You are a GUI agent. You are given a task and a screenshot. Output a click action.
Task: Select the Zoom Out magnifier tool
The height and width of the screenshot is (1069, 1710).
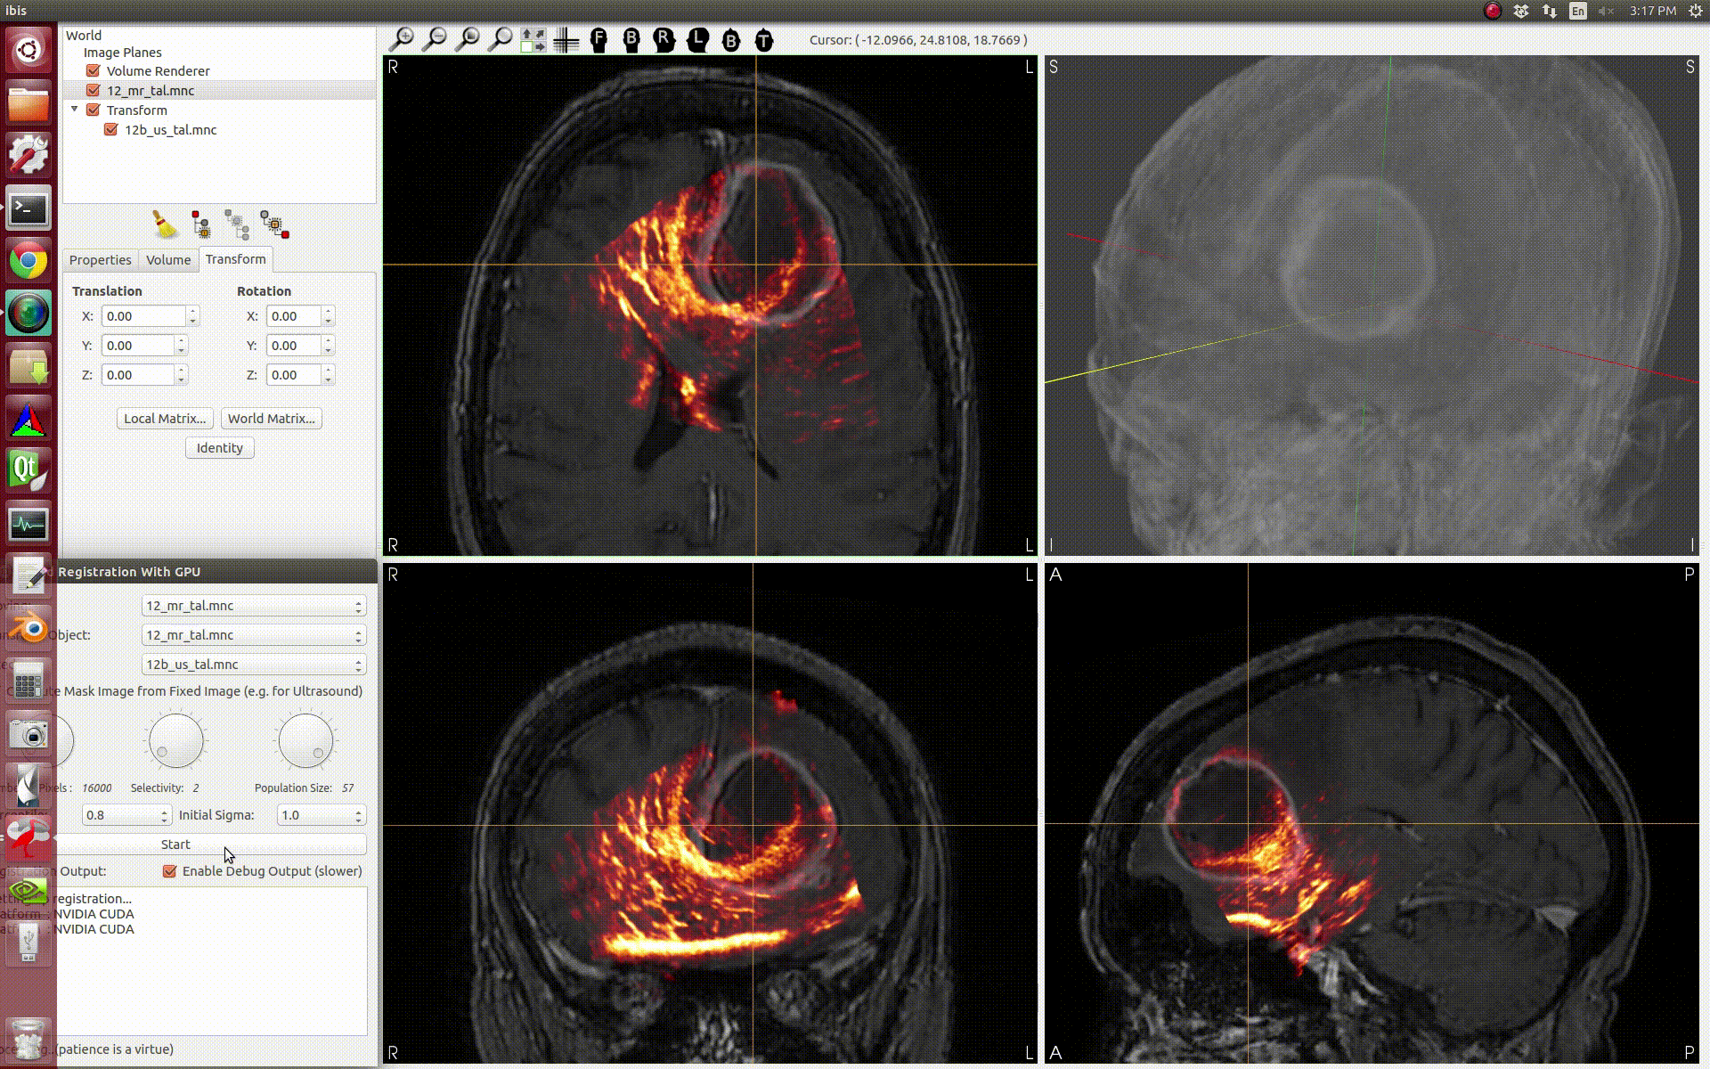pyautogui.click(x=436, y=40)
